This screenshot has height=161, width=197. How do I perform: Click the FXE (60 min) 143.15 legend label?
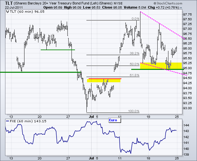[x=26, y=121]
